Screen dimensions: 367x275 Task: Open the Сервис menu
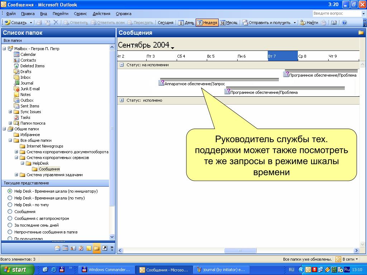80,14
